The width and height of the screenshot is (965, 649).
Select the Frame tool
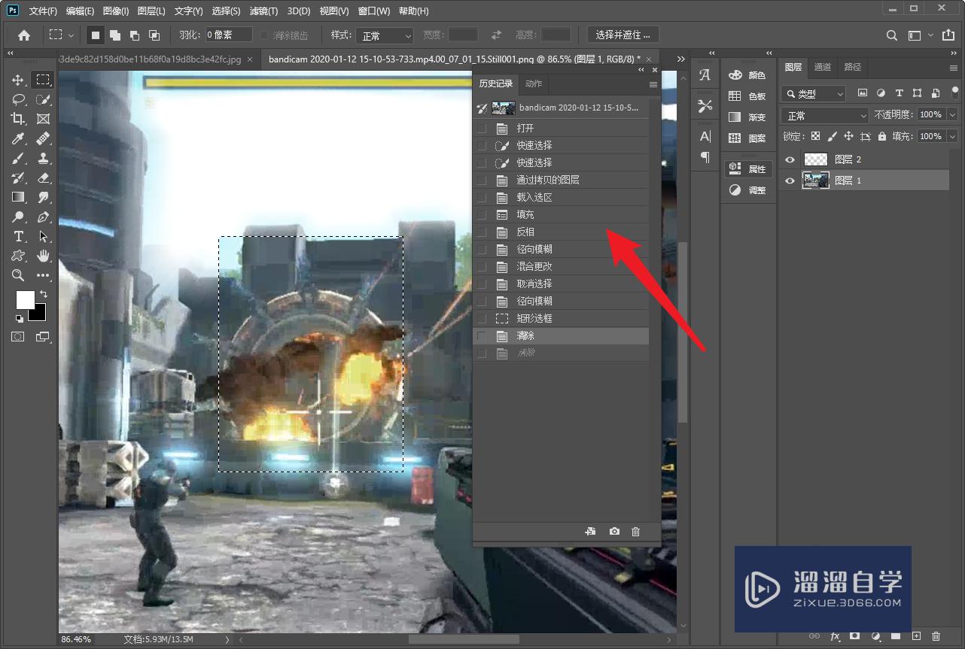click(x=44, y=118)
